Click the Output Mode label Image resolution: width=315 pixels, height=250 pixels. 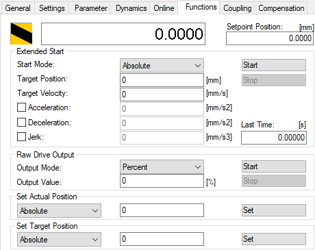(x=39, y=168)
